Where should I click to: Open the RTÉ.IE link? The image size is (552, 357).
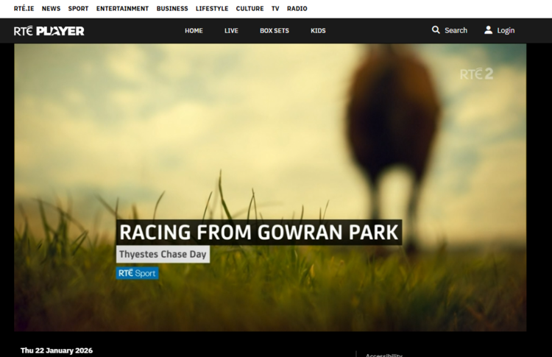point(24,8)
